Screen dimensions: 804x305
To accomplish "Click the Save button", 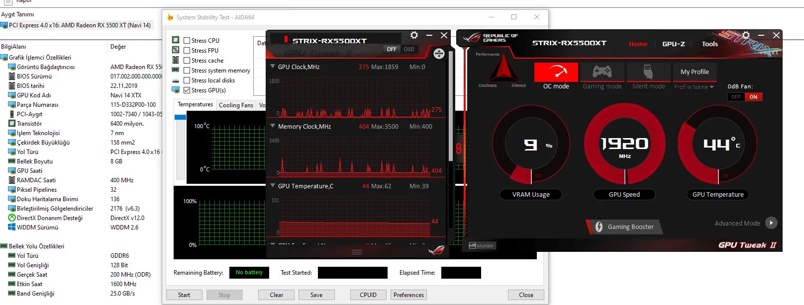I will (x=316, y=295).
